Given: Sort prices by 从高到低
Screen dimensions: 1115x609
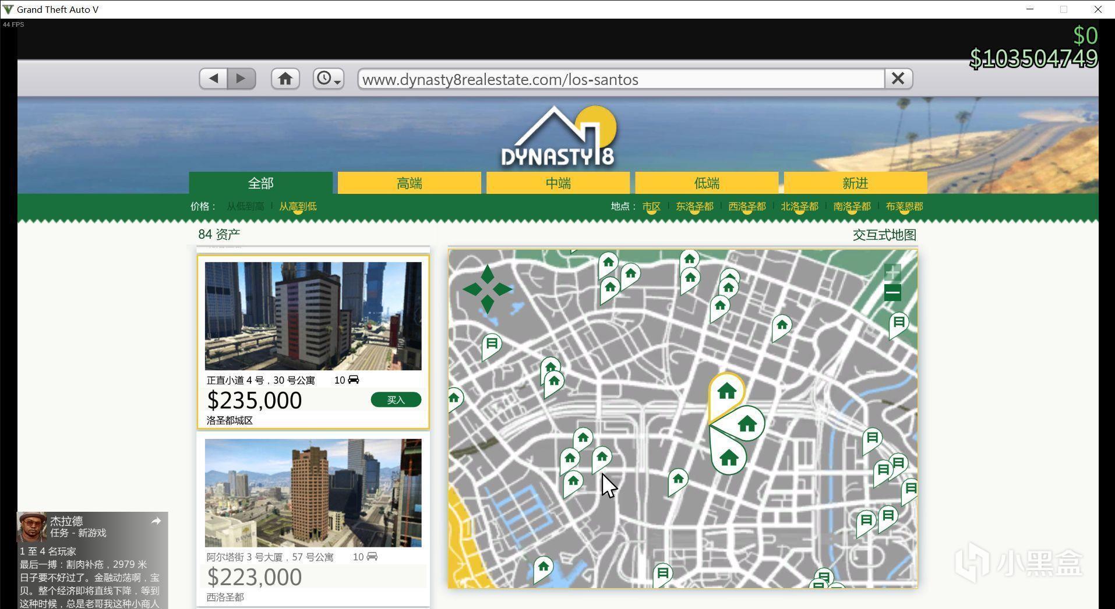Looking at the screenshot, I should pyautogui.click(x=298, y=207).
